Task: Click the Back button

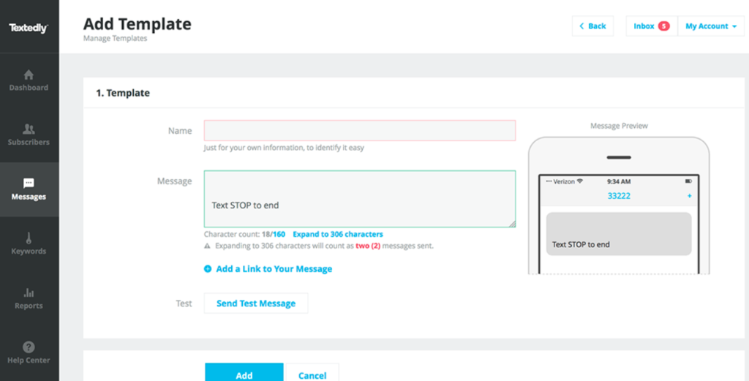Action: [x=592, y=26]
